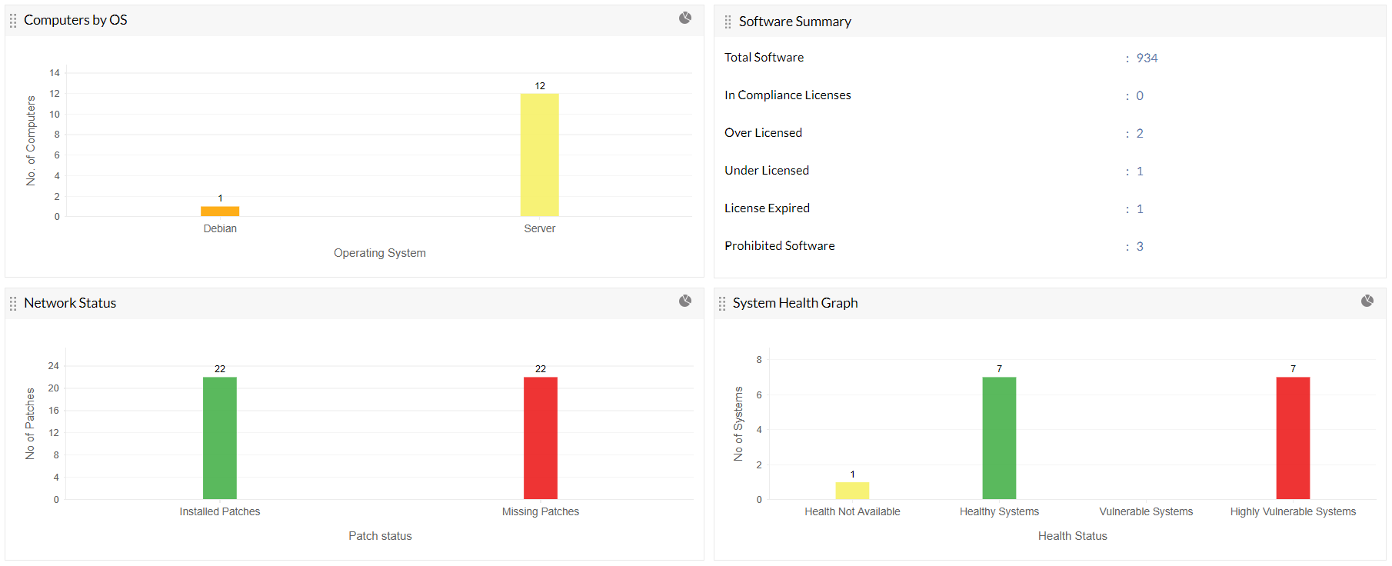Select the orange Debian bar
The image size is (1392, 566).
[220, 211]
